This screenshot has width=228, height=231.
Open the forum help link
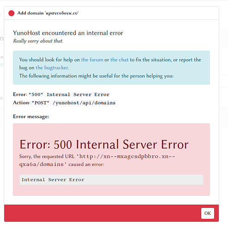click(92, 60)
